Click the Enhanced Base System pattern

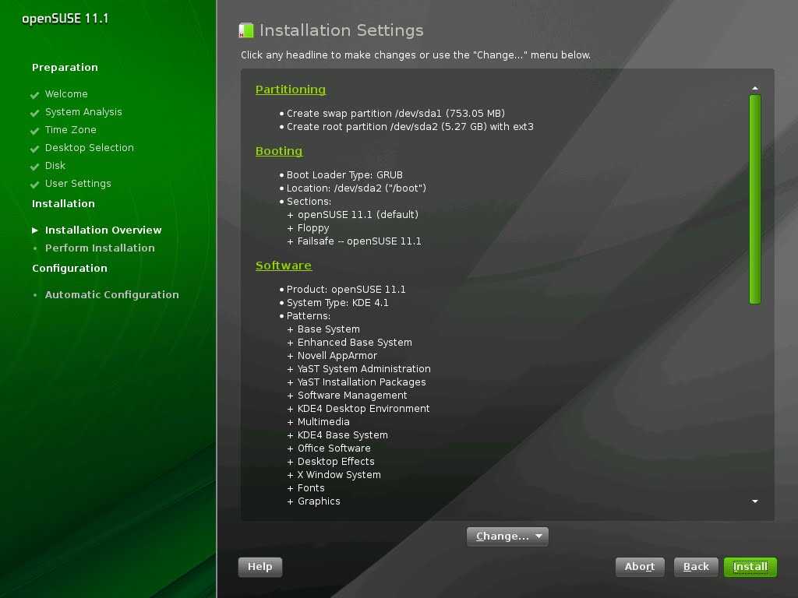[x=355, y=343]
